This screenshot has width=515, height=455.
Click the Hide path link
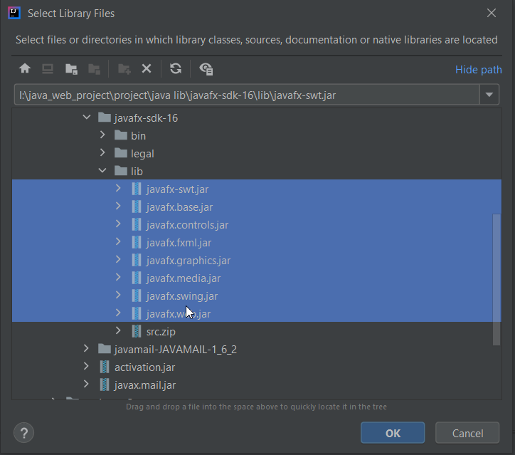pyautogui.click(x=478, y=70)
